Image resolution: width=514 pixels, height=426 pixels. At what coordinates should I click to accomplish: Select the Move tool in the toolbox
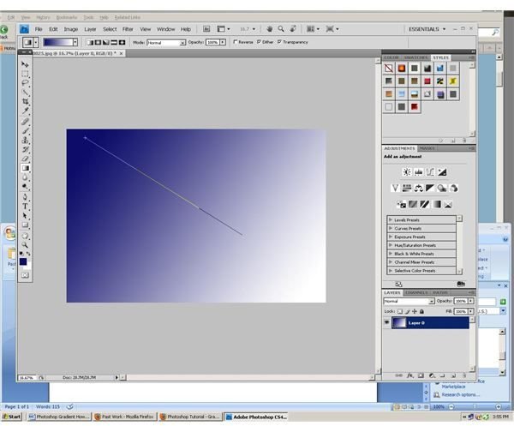coord(25,64)
